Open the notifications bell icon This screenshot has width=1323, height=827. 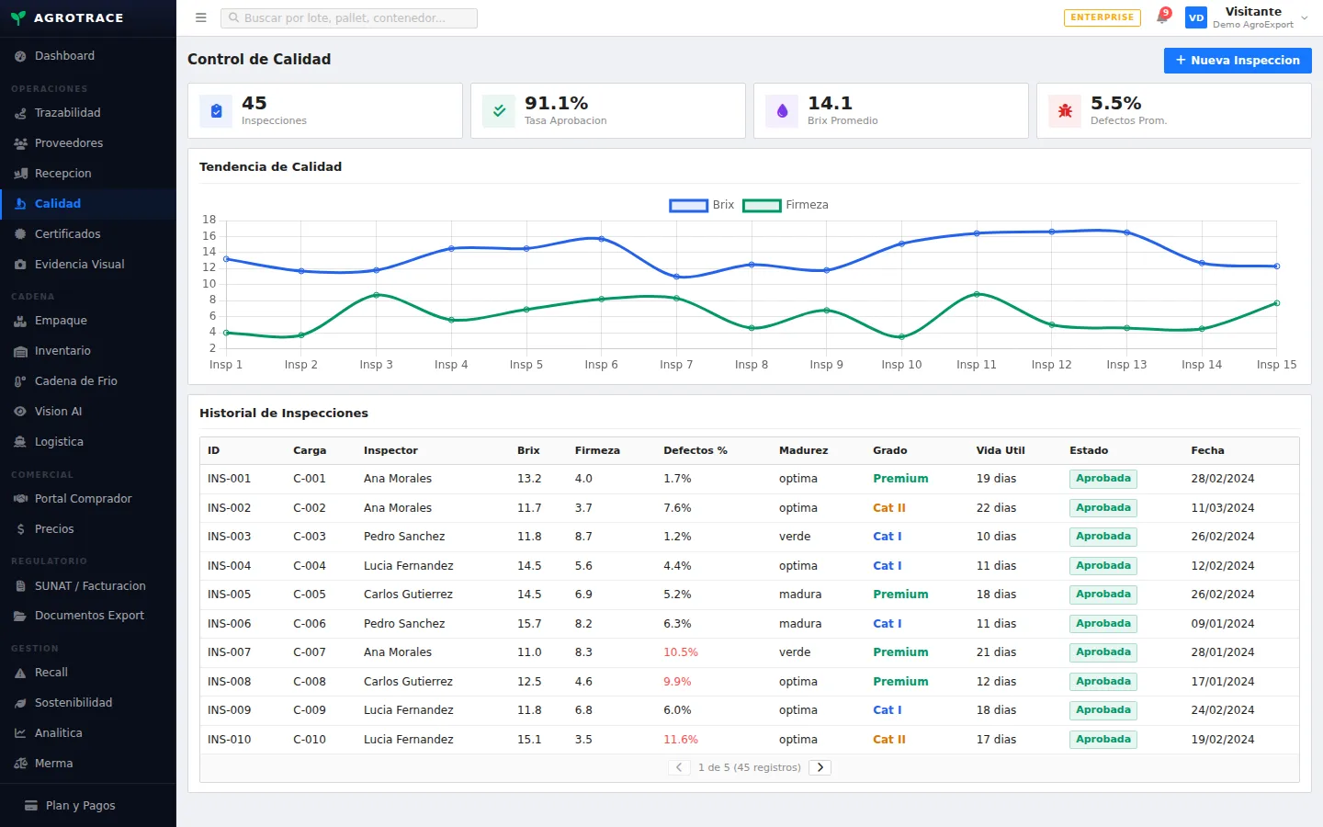coord(1162,17)
